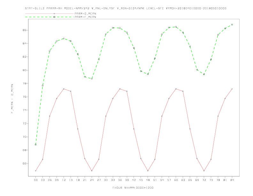Select red O_MEAN data point at hour 18
Image resolution: width=253 pixels, height=196 pixels.
coord(78,129)
